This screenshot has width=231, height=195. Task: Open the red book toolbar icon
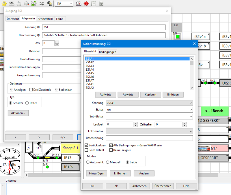click(79, 4)
